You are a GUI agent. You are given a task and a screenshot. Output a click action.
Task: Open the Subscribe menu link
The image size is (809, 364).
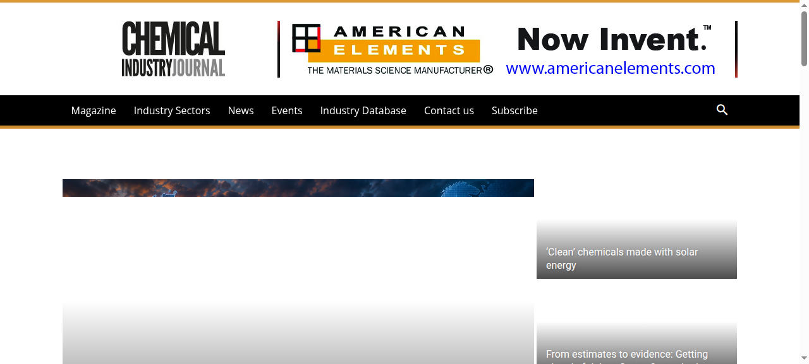coord(514,110)
